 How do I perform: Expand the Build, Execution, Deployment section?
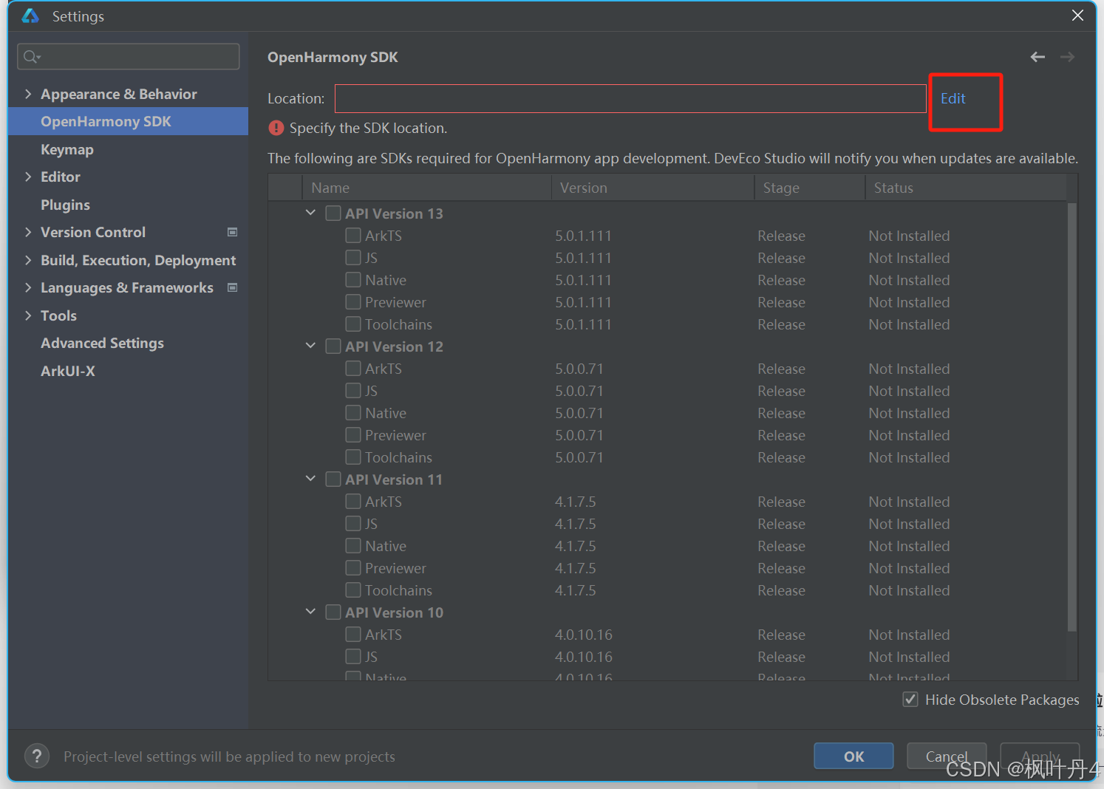[x=28, y=260]
